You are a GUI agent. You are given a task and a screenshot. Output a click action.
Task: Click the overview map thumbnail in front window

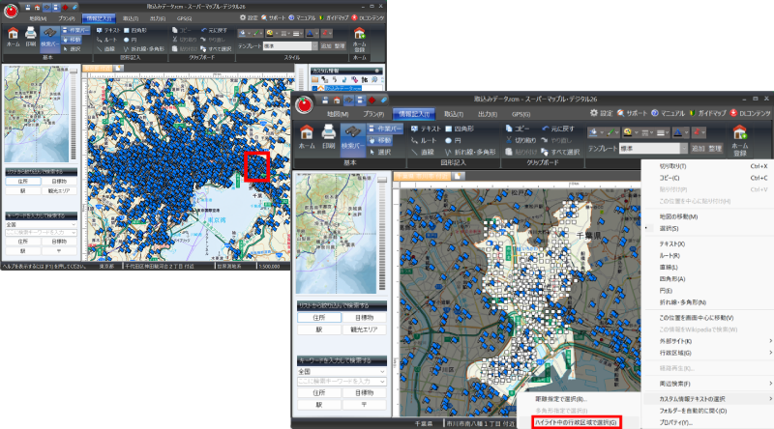pyautogui.click(x=336, y=234)
